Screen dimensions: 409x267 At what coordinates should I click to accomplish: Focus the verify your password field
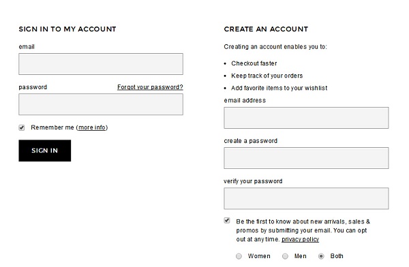click(306, 198)
